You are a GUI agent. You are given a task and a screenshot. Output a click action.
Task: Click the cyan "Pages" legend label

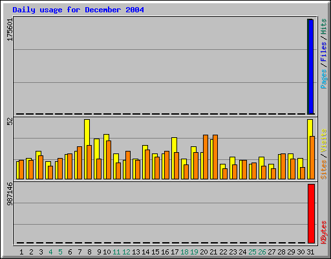click(x=323, y=79)
